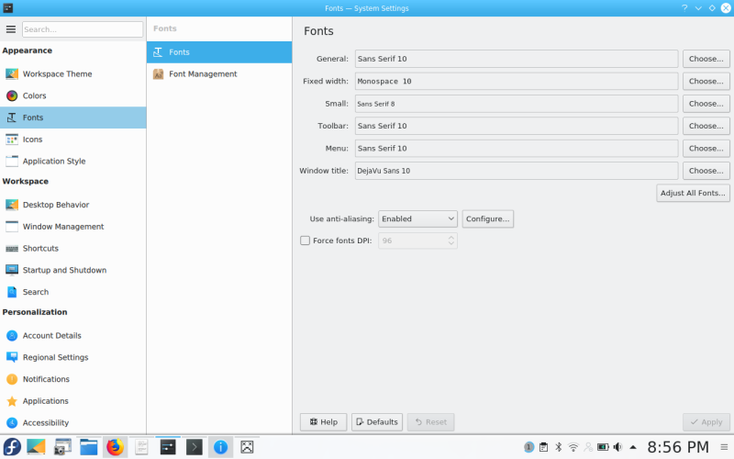Image resolution: width=734 pixels, height=459 pixels.
Task: Click the Window title font preview field
Action: pos(517,171)
